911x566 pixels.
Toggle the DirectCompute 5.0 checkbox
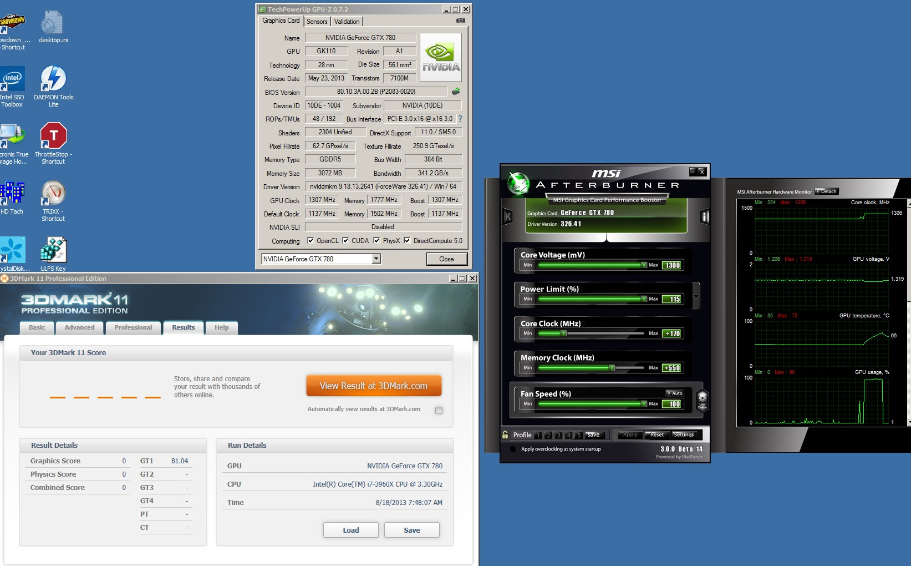point(407,240)
